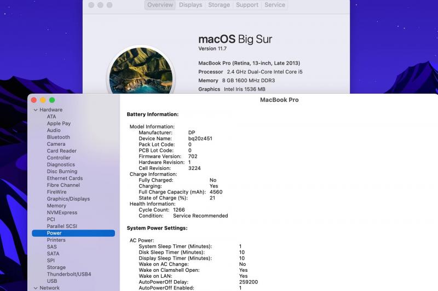The height and width of the screenshot is (291, 438).
Task: Select SATA in sidebar
Action: coord(53,254)
